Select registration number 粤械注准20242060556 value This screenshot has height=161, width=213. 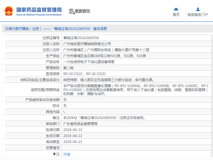point(81,38)
